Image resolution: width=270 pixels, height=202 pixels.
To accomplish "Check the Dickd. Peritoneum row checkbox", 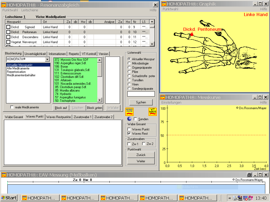I will click(8, 32).
